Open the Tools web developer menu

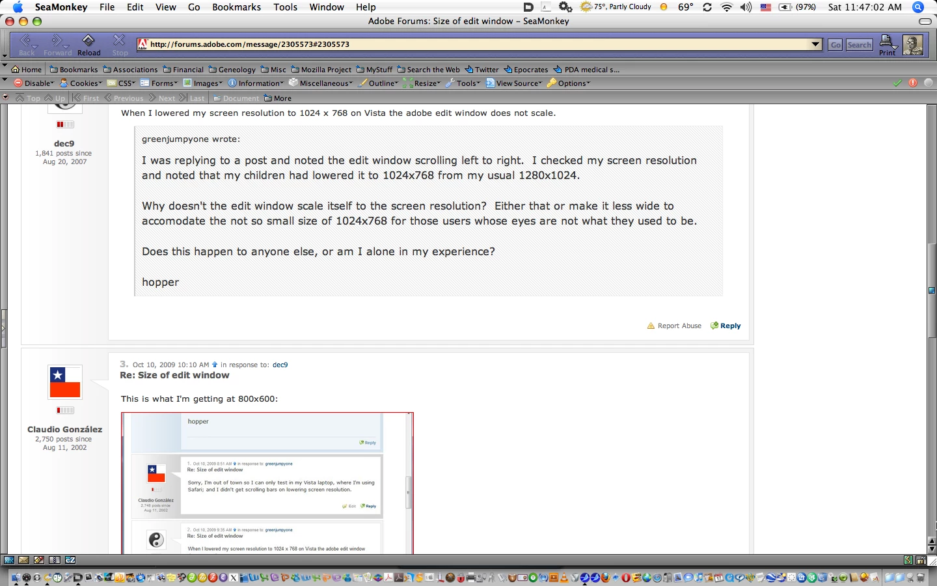click(463, 83)
